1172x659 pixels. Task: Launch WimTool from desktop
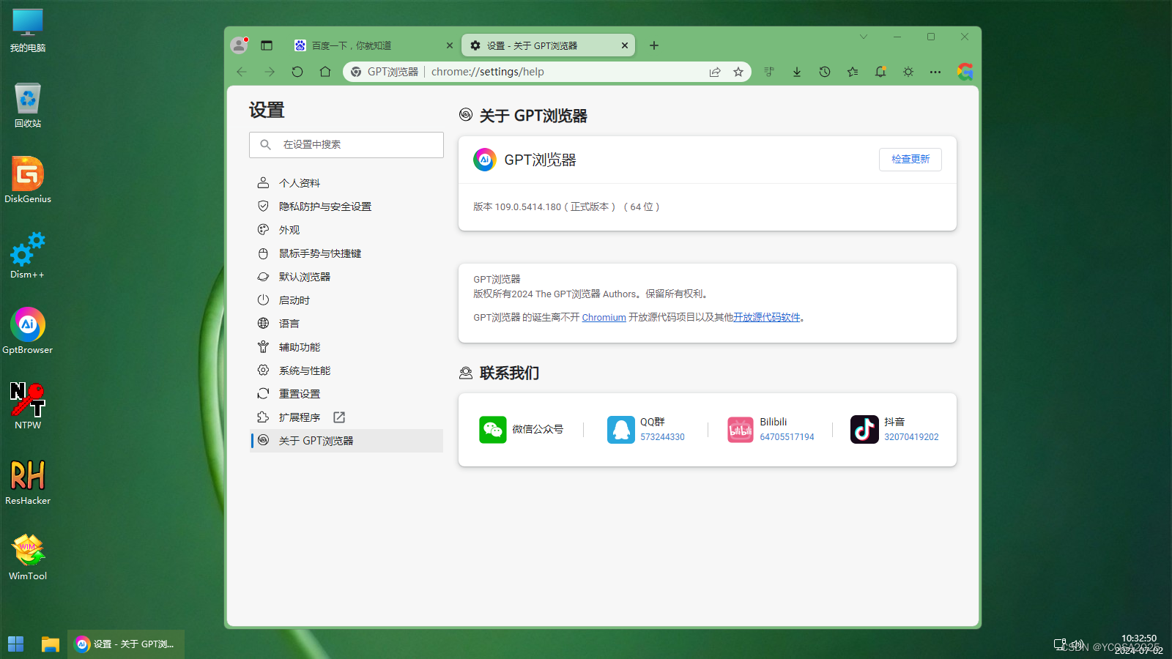click(28, 557)
